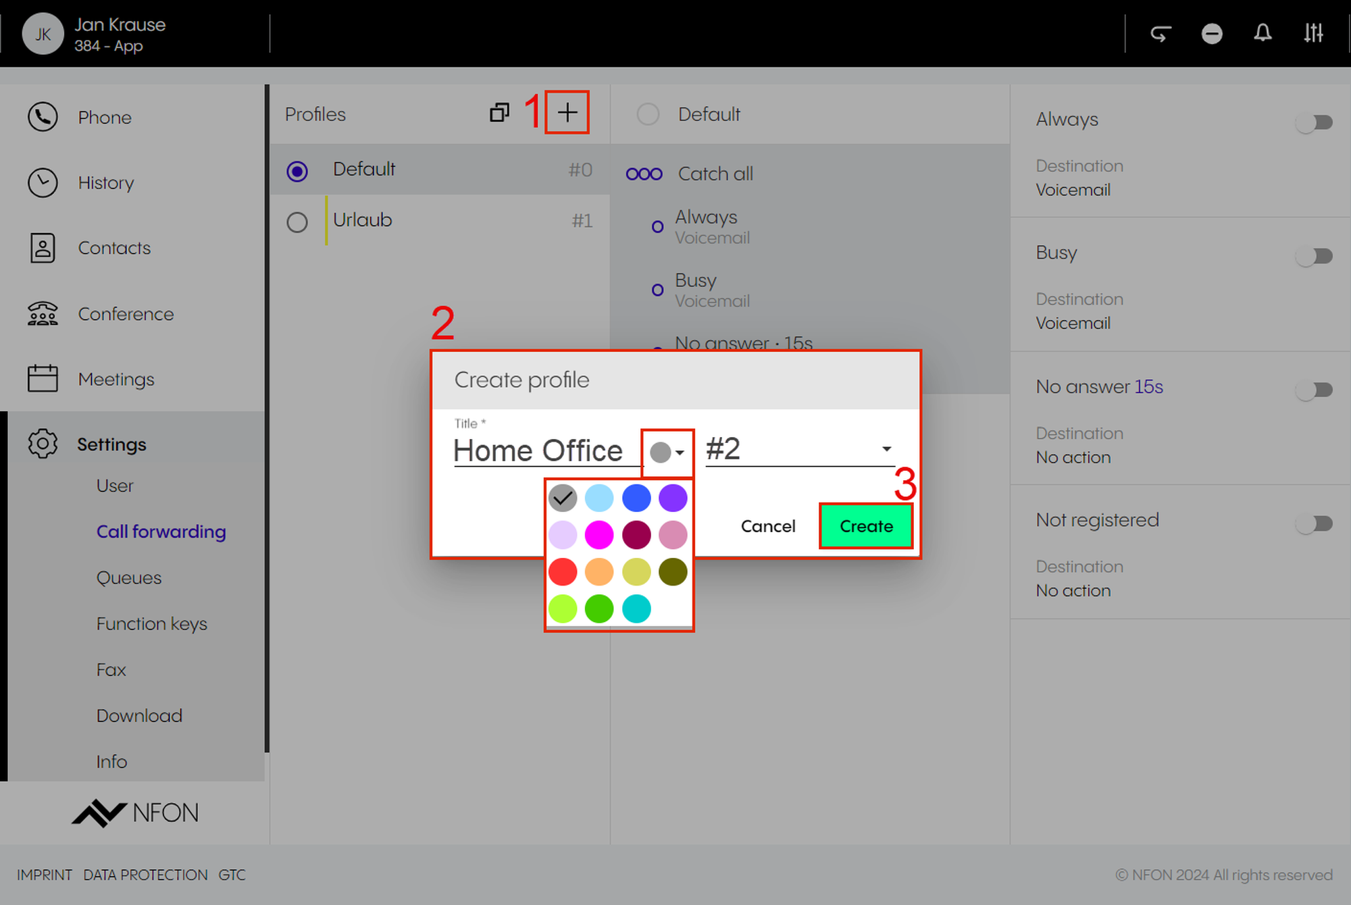Click the call redirect arrow icon
1351x905 pixels.
pyautogui.click(x=1161, y=33)
